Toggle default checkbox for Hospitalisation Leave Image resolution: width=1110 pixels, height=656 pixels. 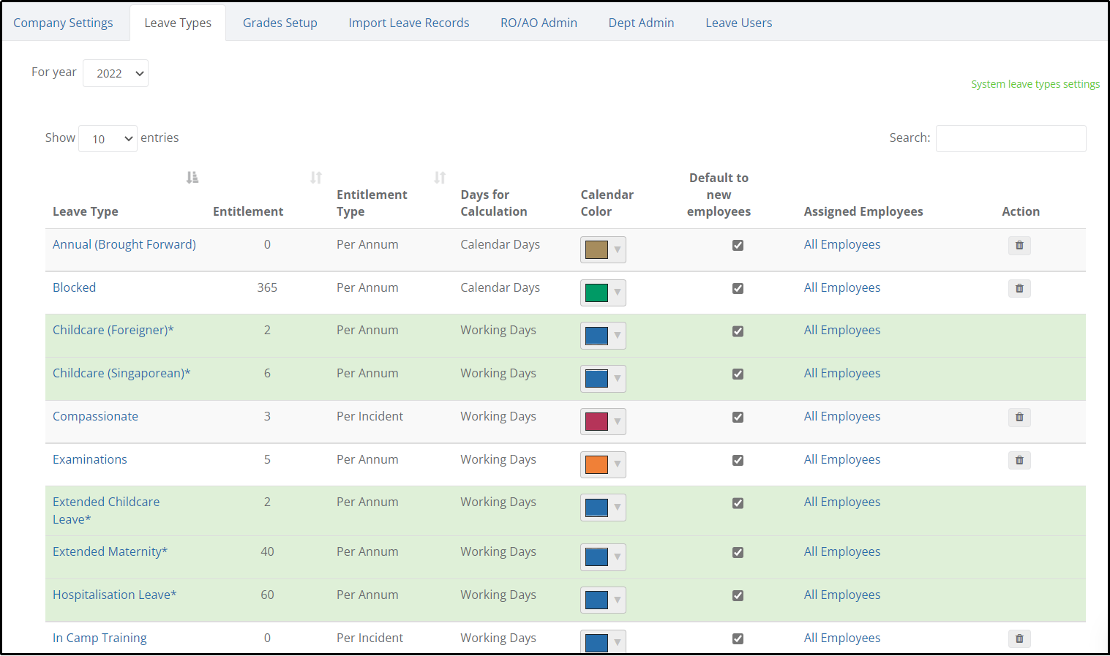[738, 596]
